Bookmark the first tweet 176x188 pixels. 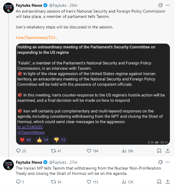(159, 151)
